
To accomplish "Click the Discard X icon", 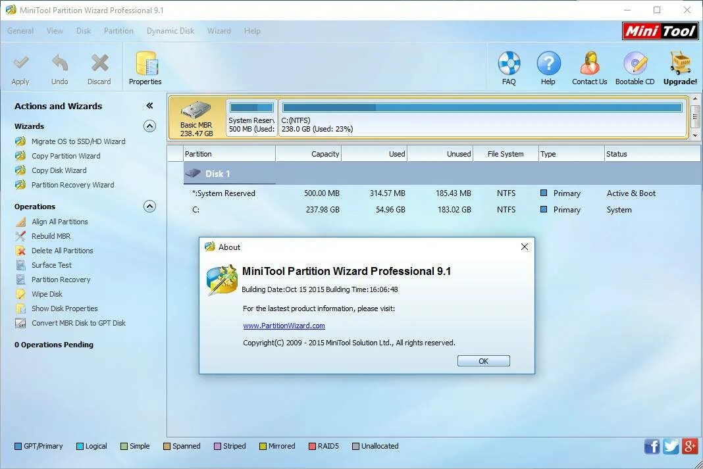I will pyautogui.click(x=99, y=63).
